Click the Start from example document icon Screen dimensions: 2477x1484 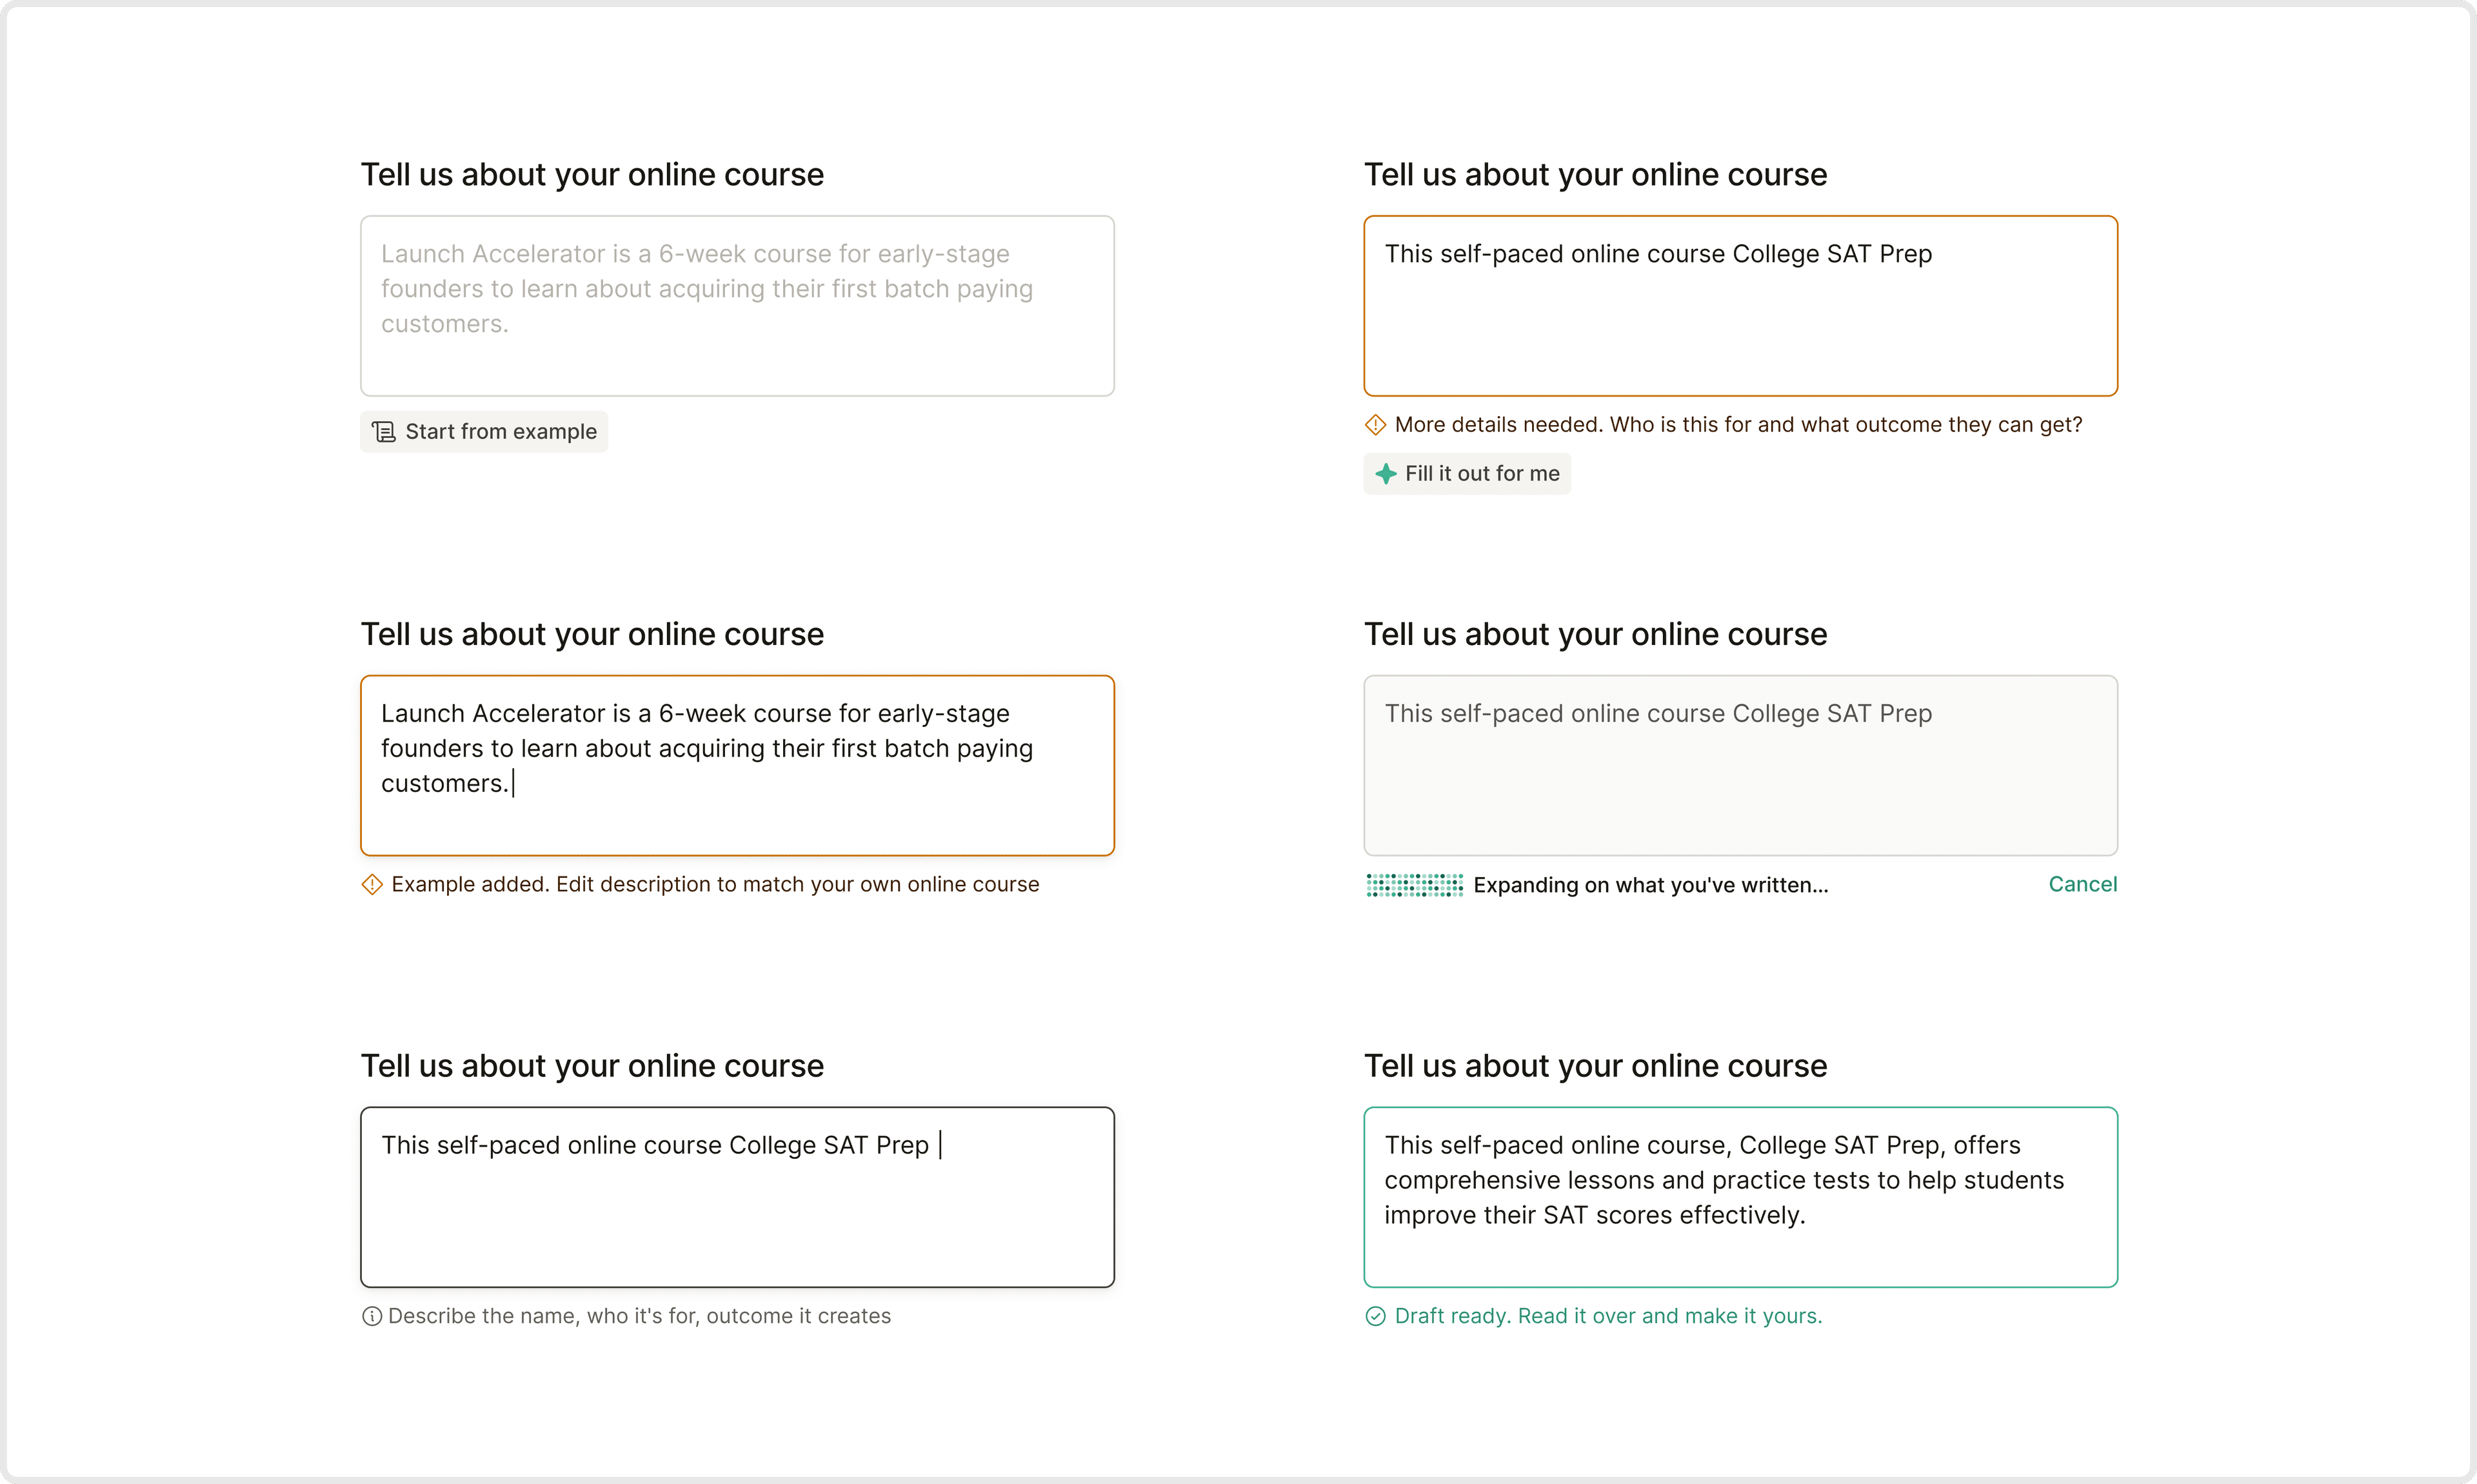click(384, 432)
